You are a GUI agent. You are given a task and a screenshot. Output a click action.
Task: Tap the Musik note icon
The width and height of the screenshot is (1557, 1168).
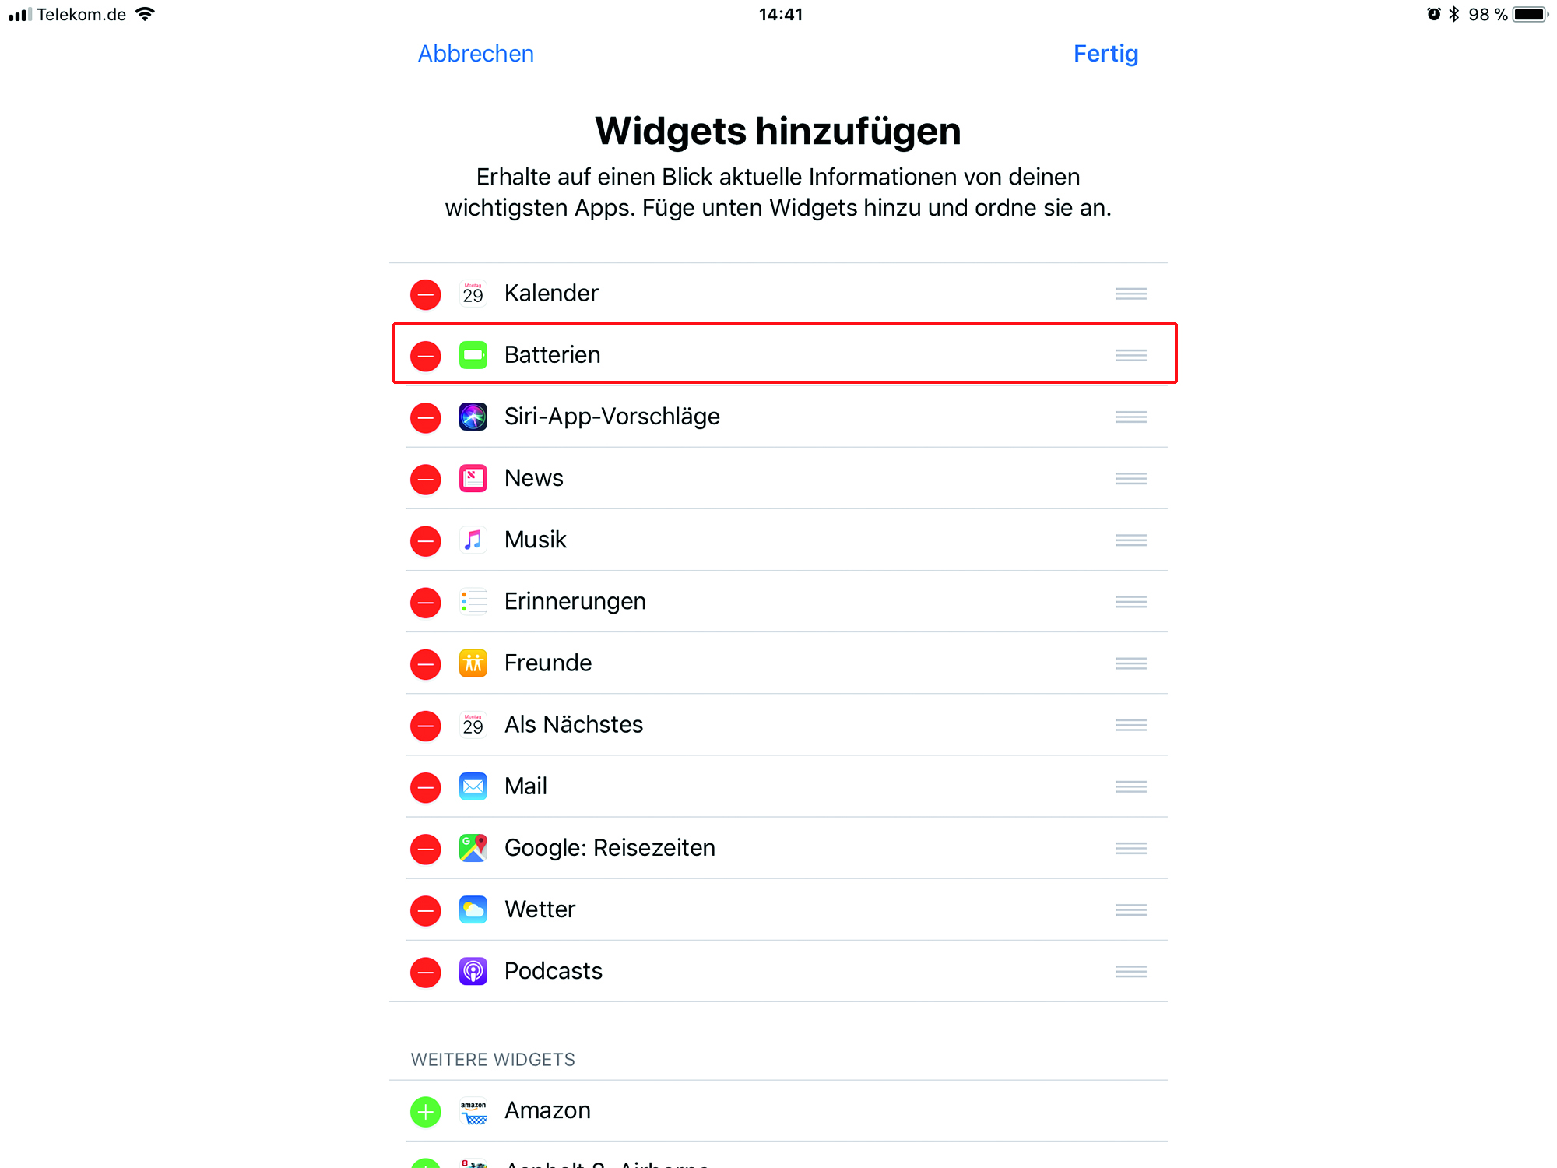coord(473,540)
